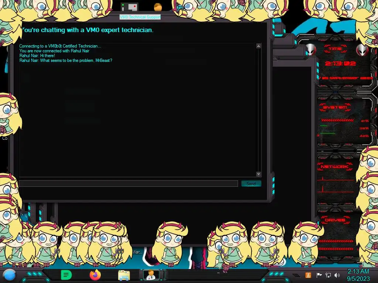Click the message "Rahul Nair: Hi there!"
The height and width of the screenshot is (283, 378).
(37, 56)
